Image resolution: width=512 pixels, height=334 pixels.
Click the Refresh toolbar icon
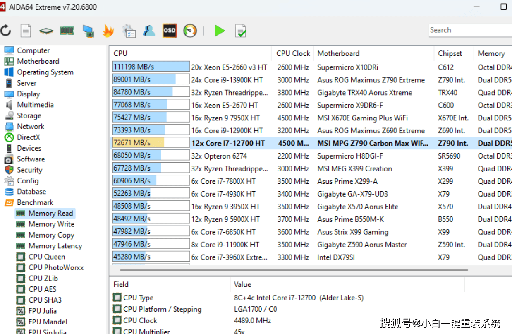point(6,30)
